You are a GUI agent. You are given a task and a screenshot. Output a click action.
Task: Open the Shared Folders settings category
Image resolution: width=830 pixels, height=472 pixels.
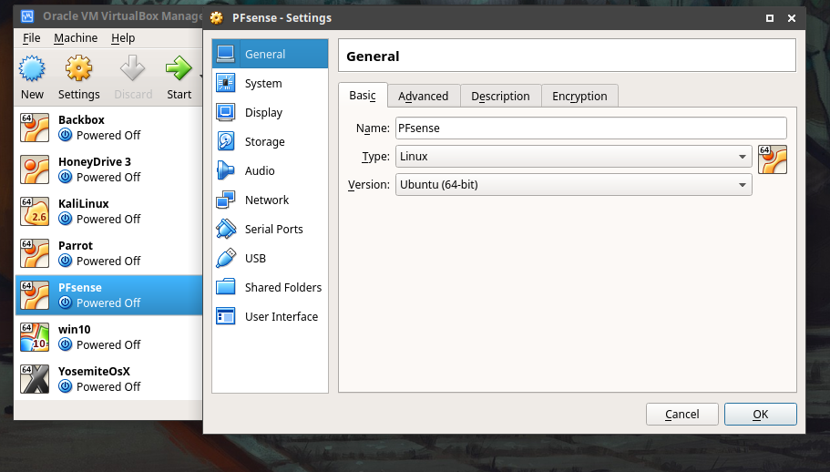click(270, 287)
